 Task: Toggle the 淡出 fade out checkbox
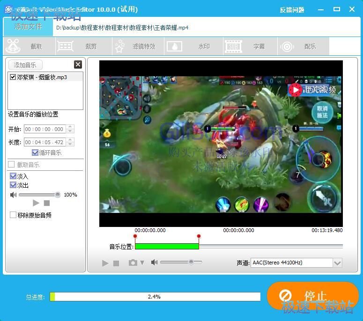13,185
